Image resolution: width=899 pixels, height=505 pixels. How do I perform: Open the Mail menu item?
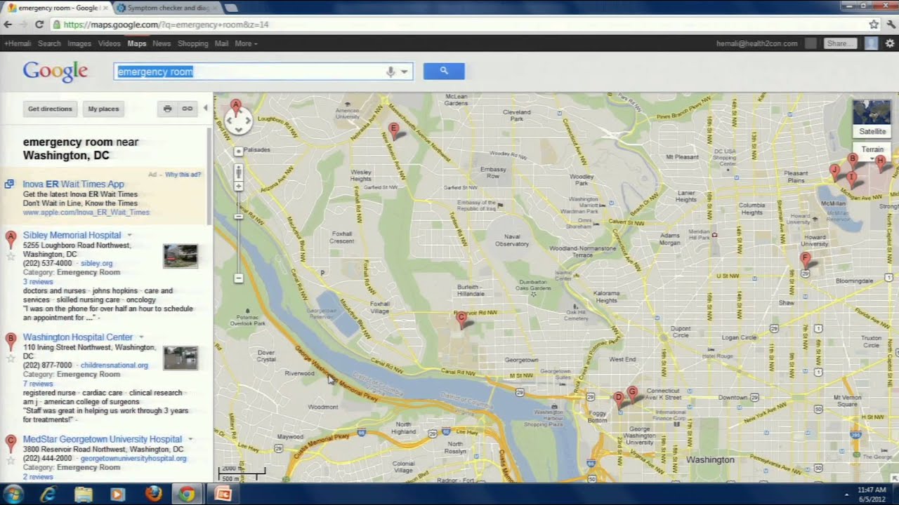tap(221, 43)
